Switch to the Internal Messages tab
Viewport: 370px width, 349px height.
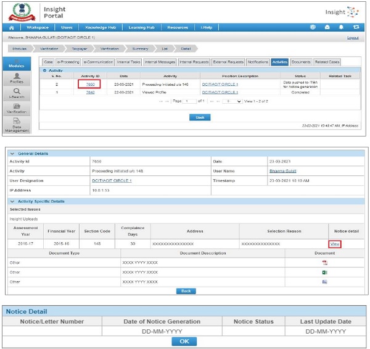(160, 62)
